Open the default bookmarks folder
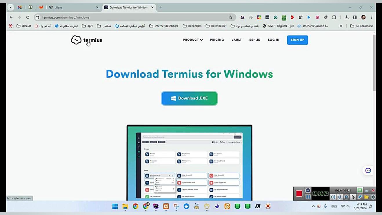This screenshot has height=215, width=382. click(24, 26)
